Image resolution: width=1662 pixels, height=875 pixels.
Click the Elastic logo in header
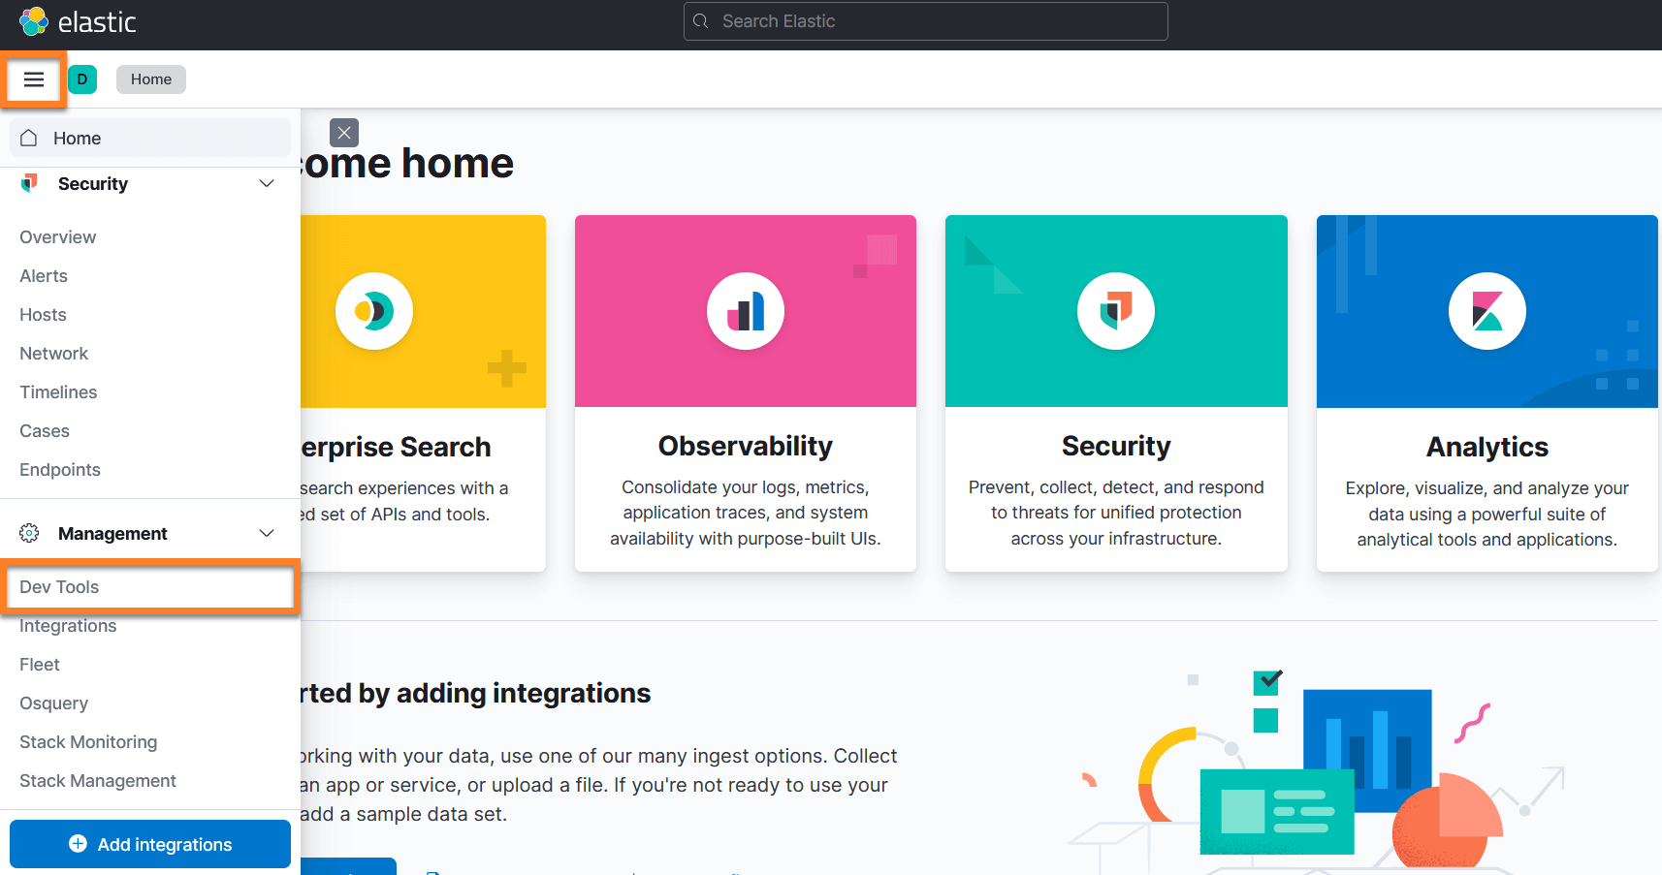pyautogui.click(x=78, y=21)
